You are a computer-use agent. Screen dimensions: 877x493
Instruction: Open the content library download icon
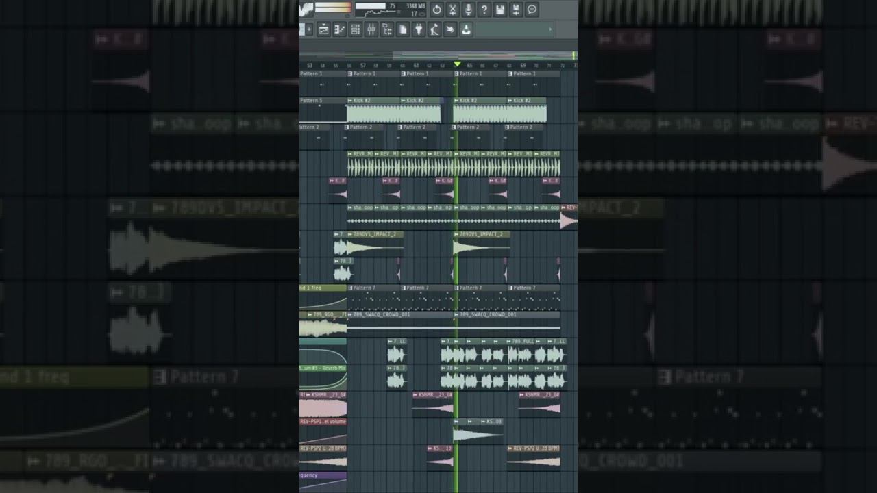click(x=466, y=29)
